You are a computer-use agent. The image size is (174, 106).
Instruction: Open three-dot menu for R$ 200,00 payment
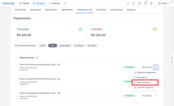pos(156,96)
